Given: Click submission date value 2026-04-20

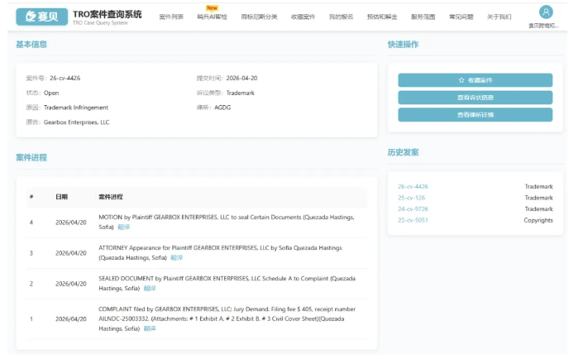Looking at the screenshot, I should (x=241, y=78).
